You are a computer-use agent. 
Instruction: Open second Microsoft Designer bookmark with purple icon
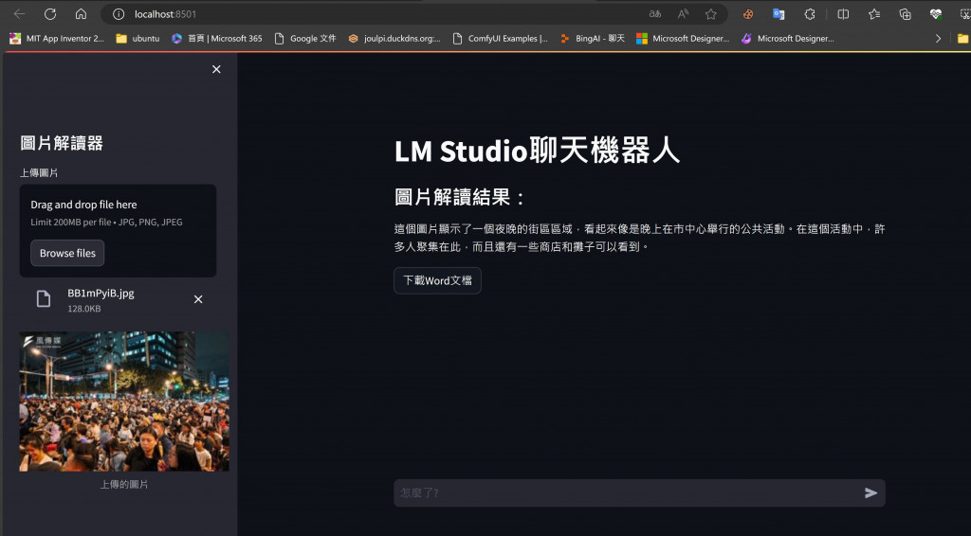coord(788,38)
